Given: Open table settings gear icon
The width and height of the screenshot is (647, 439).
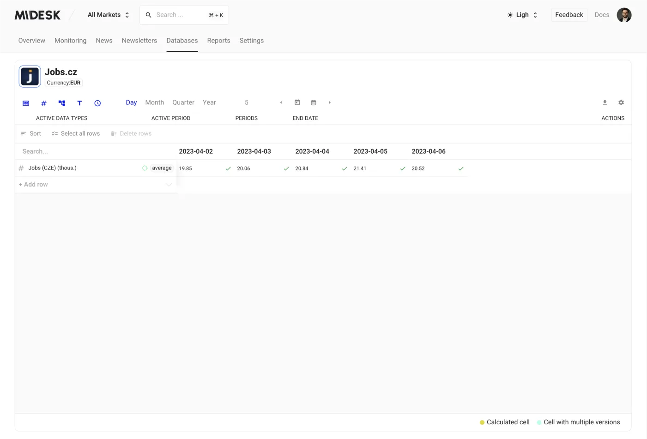Looking at the screenshot, I should point(621,102).
